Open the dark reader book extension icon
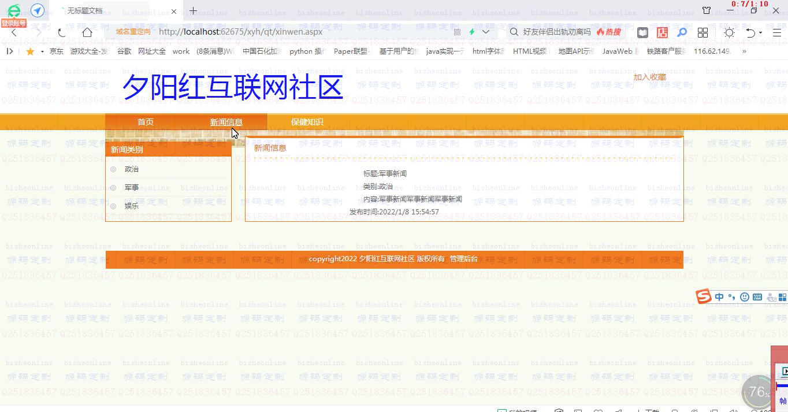Screen dimensions: 788x412 642,33
